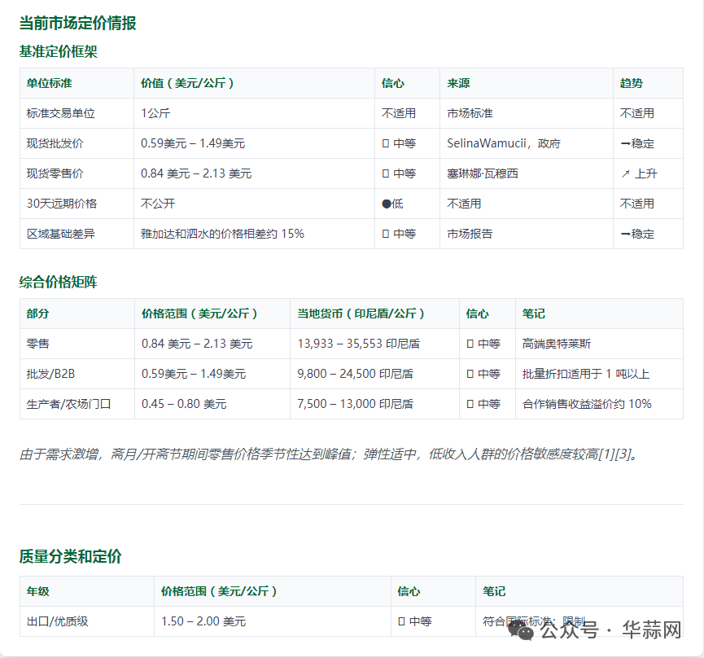Viewport: 704px width, 658px height.
Task: Select the 现货批发价 row label
Action: tap(55, 143)
